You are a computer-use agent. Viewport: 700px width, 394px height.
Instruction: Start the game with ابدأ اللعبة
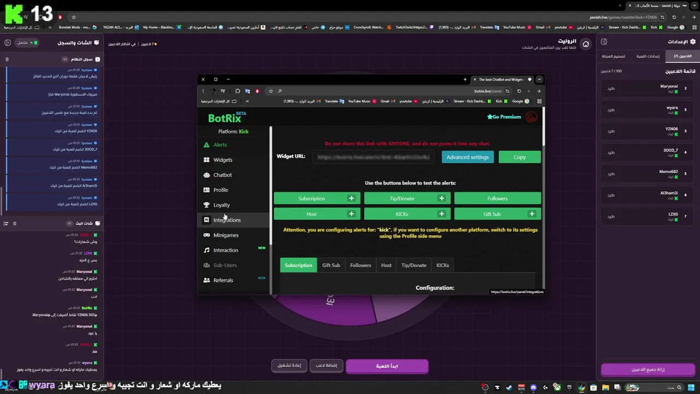(387, 366)
